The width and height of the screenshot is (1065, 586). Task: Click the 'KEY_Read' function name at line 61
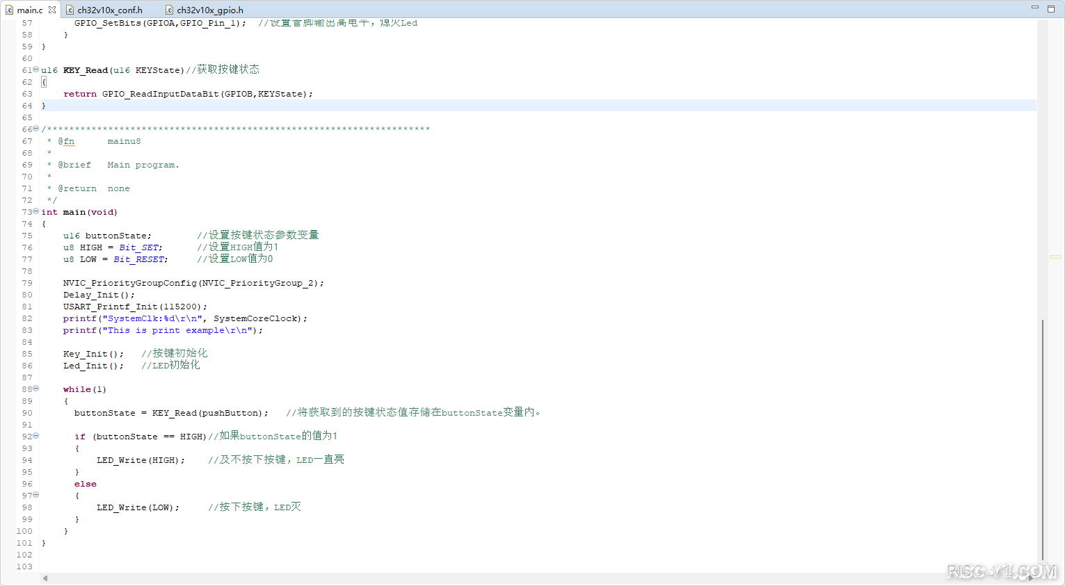(86, 70)
